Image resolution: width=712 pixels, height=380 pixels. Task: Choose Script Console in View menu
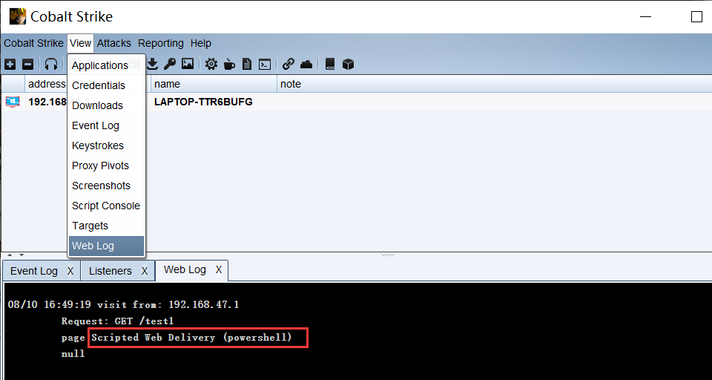[x=105, y=206]
